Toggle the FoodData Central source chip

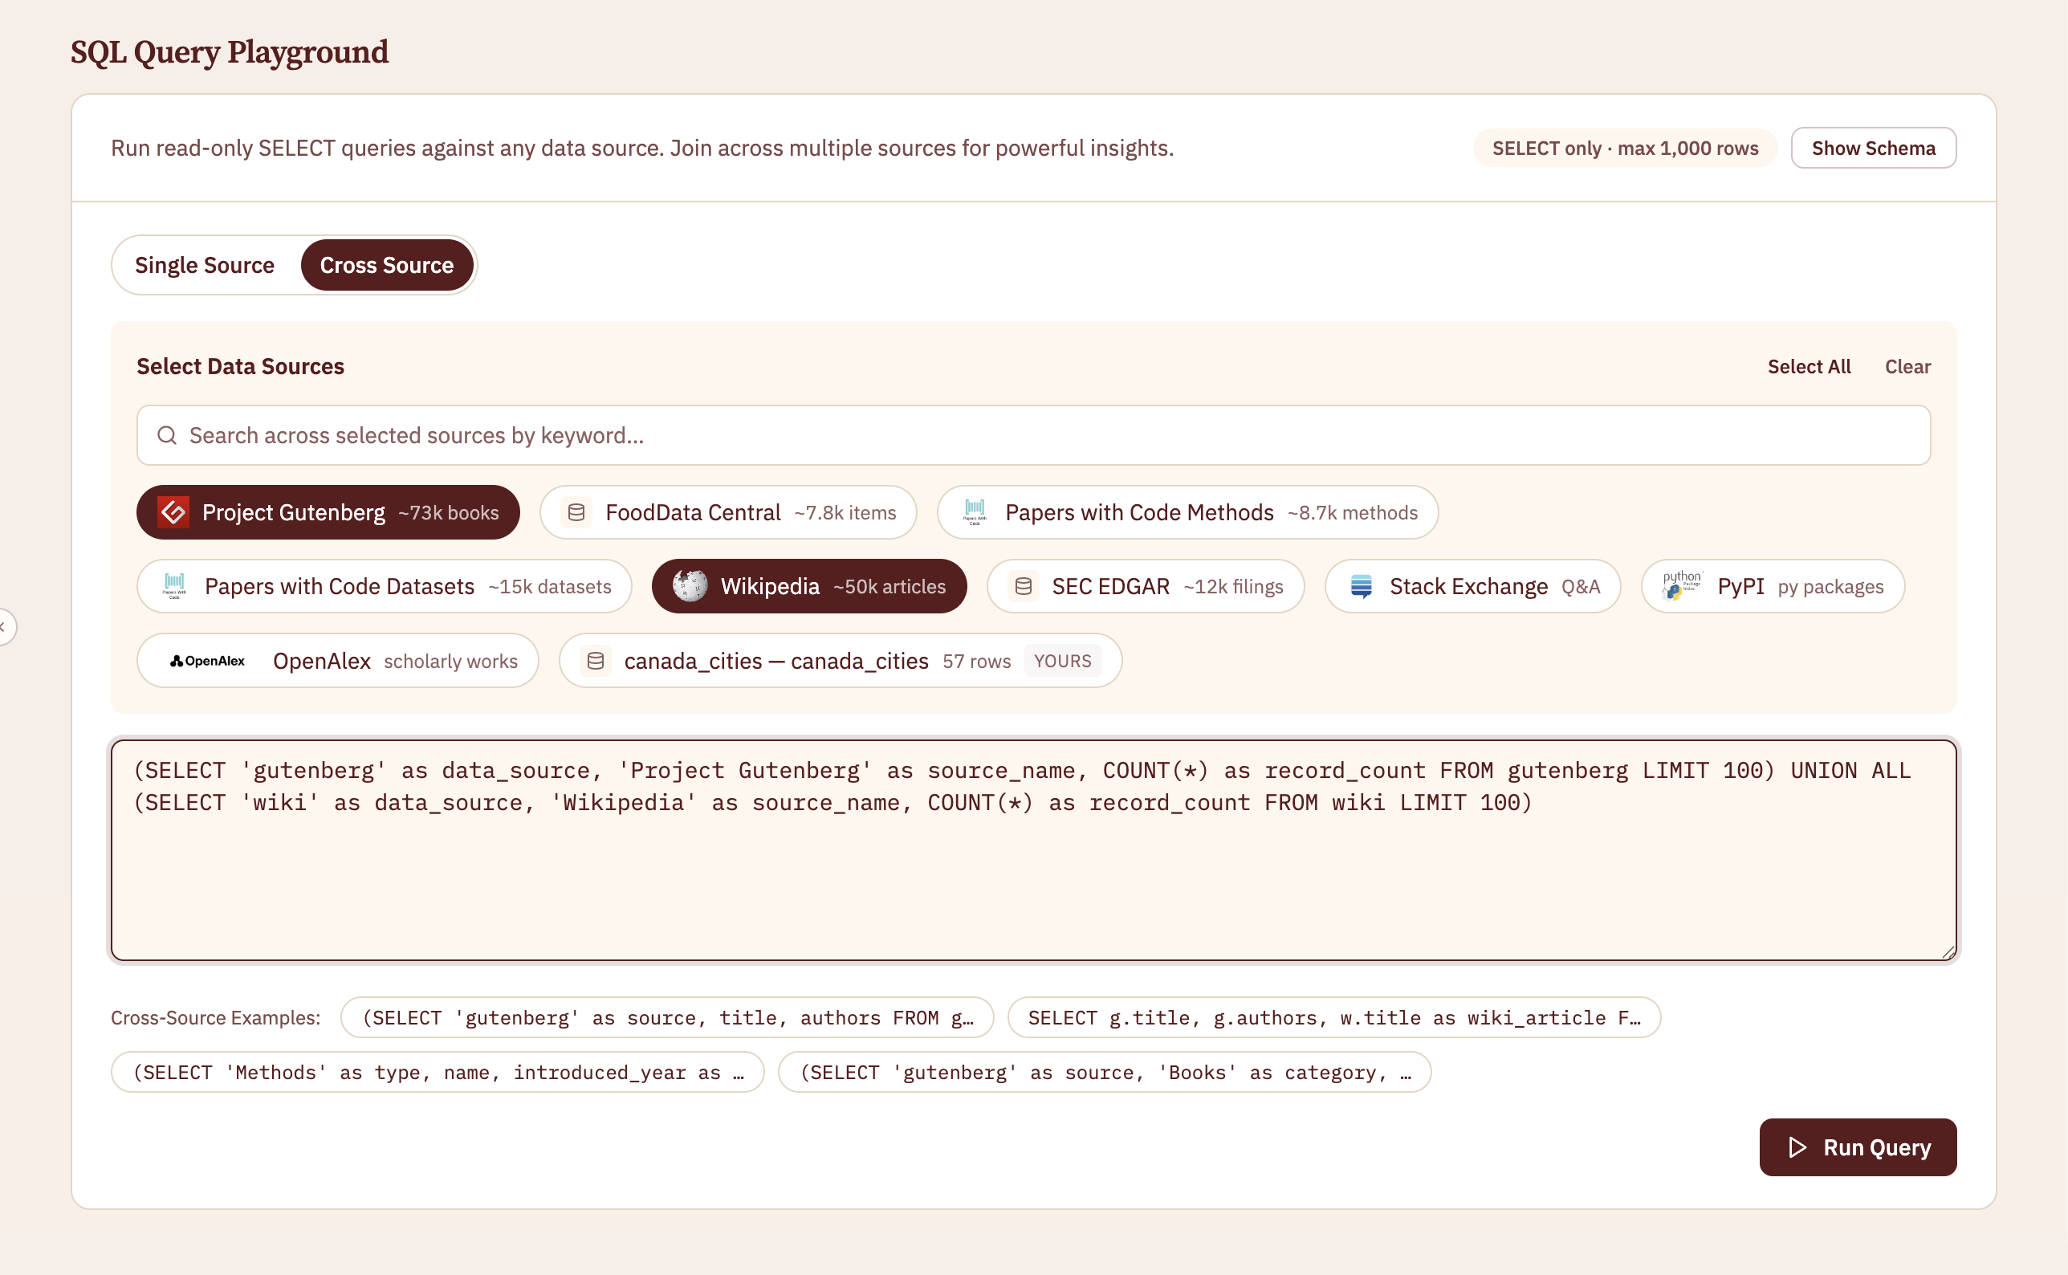[x=728, y=512]
